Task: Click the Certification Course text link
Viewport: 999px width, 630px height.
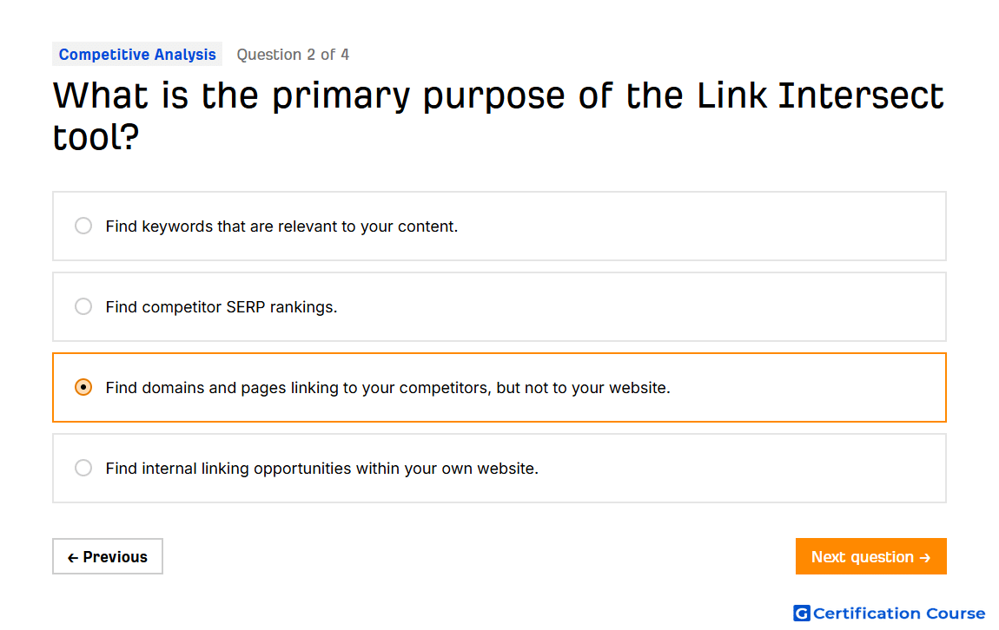Action: [x=899, y=614]
